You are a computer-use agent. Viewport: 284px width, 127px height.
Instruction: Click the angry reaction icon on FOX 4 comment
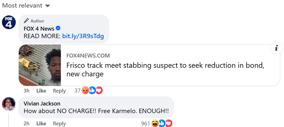pos(85,91)
